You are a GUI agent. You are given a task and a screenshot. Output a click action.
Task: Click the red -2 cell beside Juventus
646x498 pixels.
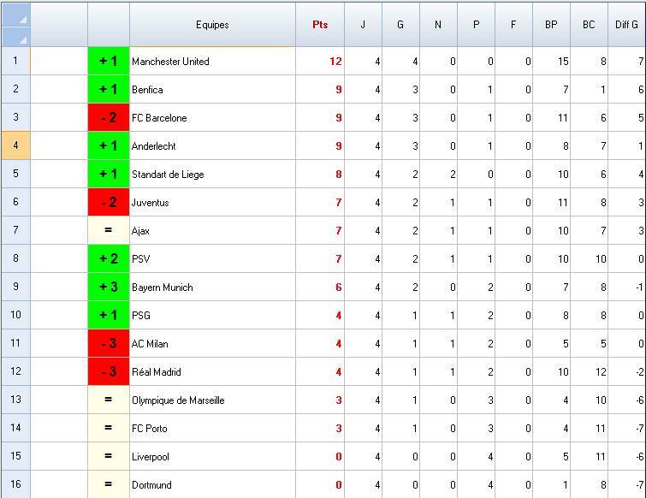(x=109, y=203)
